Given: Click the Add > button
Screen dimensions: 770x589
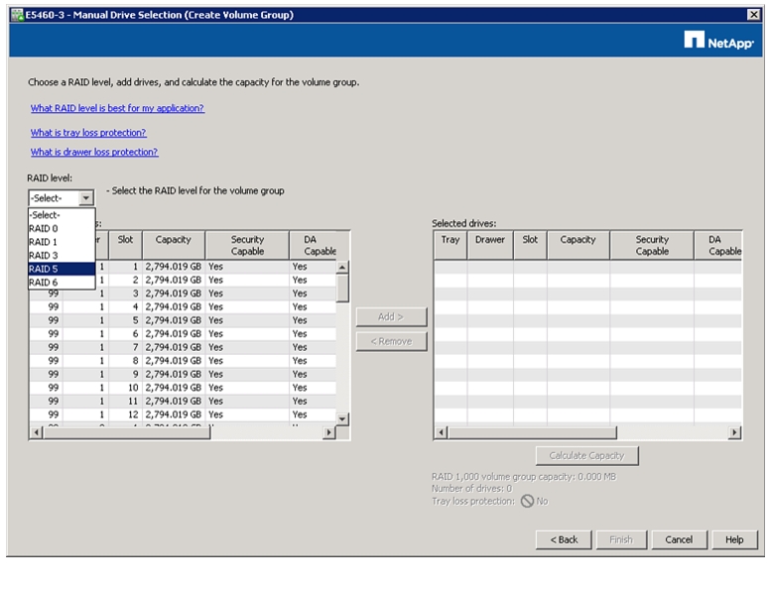Looking at the screenshot, I should click(x=391, y=317).
